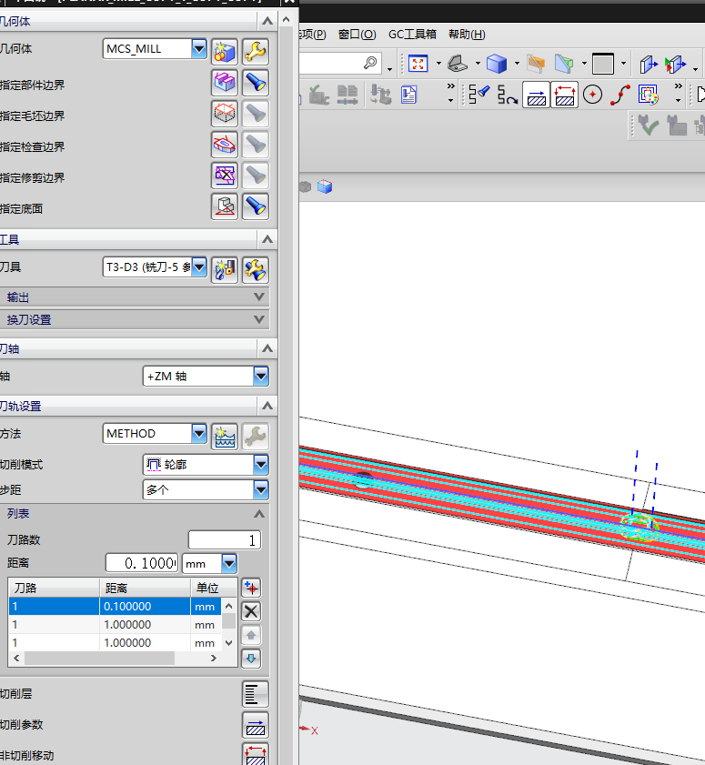Open the Cutting Parameters (切削参数) dialog

pos(255,725)
